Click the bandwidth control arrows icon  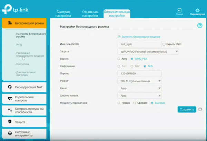click(10, 110)
